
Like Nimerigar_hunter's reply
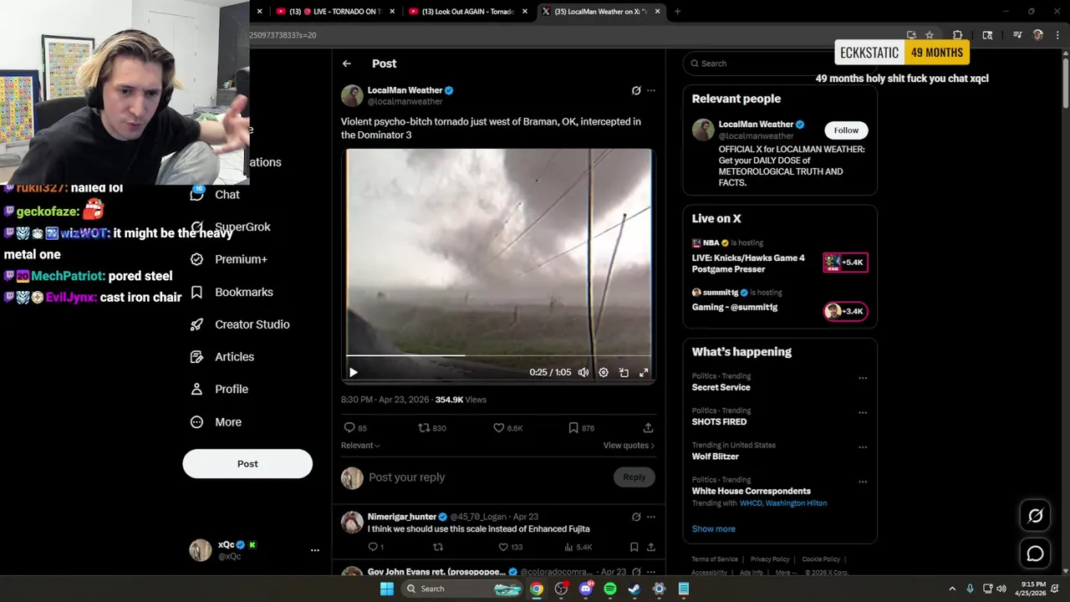503,548
